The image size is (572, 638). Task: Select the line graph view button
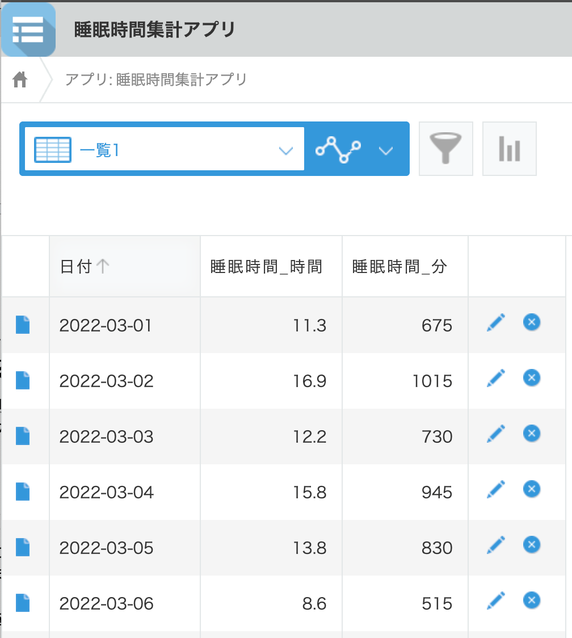(x=338, y=150)
